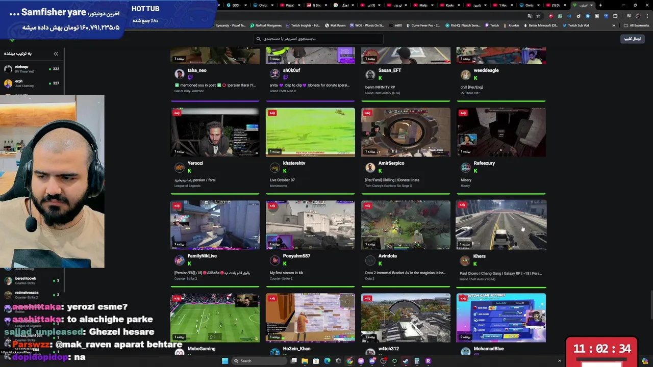Open a new browser tab
Viewport: 653px width, 367px height.
point(600,5)
